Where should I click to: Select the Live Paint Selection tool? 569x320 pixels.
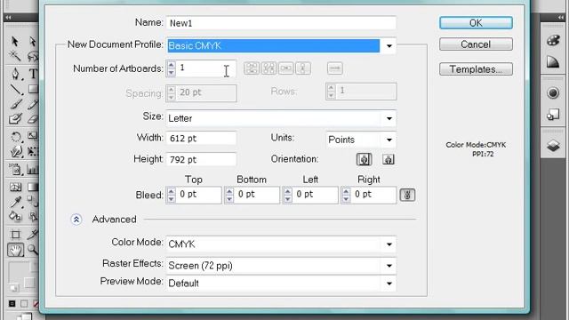tap(33, 217)
